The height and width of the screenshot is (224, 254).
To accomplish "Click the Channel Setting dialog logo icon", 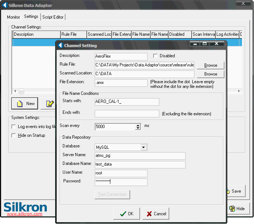I will 60,46.
